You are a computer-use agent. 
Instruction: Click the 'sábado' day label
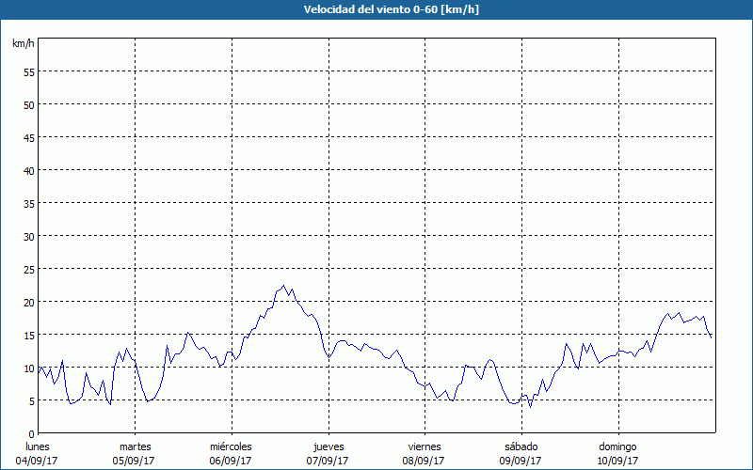coord(521,446)
